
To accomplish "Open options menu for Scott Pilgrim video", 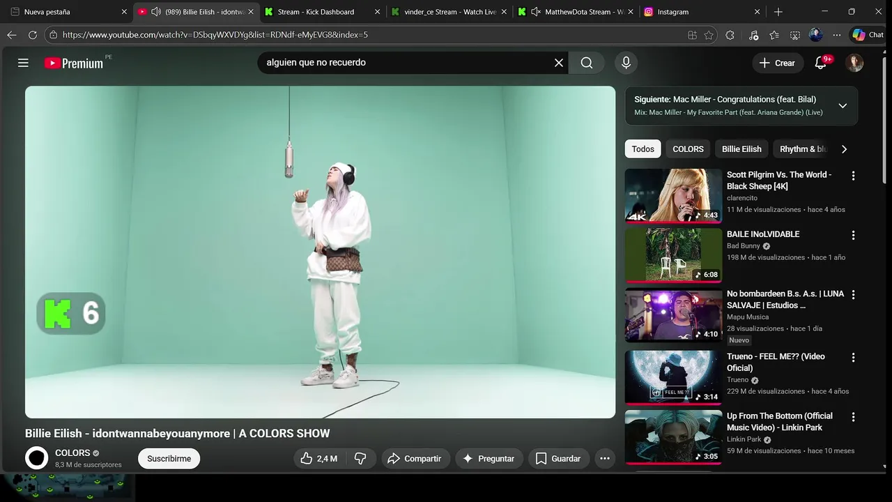I will coord(853,176).
